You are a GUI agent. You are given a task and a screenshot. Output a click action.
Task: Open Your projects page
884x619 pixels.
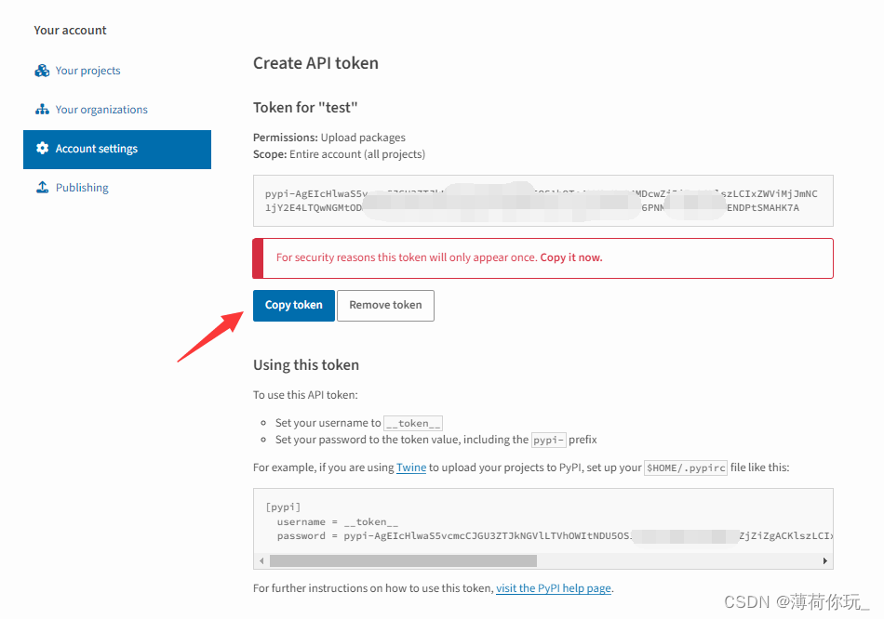(x=87, y=71)
